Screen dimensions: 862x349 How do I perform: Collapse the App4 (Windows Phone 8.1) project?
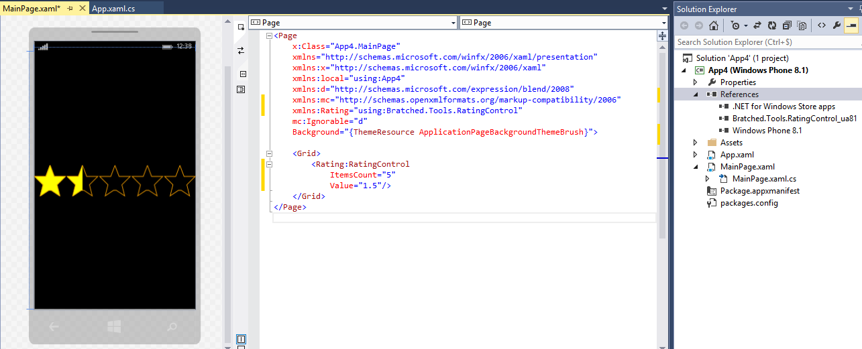click(684, 70)
